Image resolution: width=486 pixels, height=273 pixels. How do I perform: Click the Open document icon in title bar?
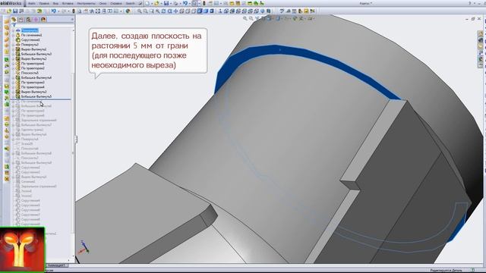click(156, 3)
